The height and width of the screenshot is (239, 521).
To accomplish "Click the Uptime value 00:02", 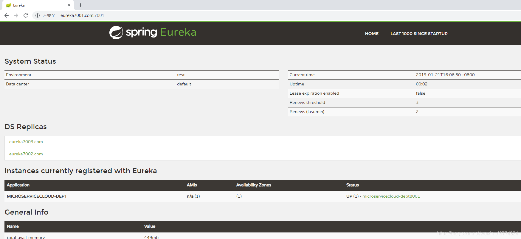I will click(x=421, y=84).
